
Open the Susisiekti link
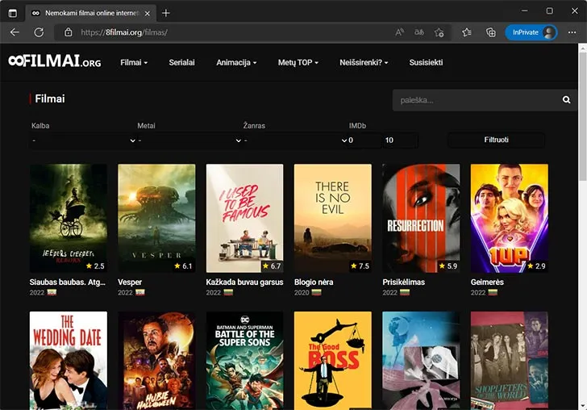coord(426,63)
